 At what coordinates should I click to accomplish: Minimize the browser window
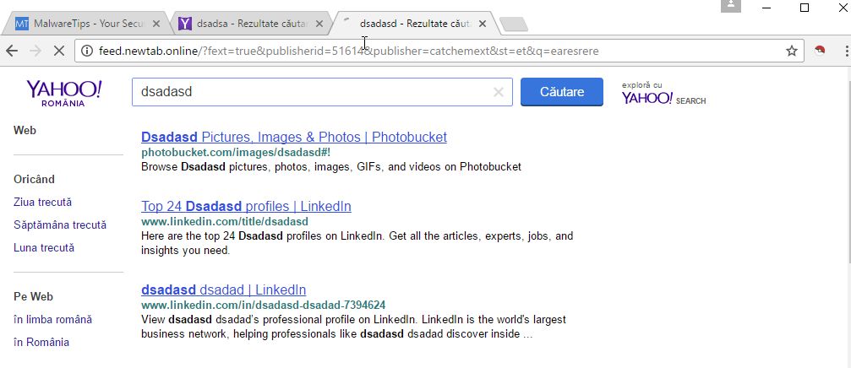tap(766, 7)
